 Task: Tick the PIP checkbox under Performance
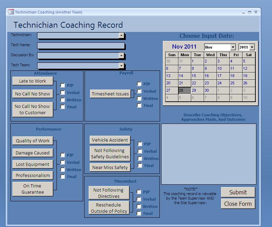pyautogui.click(x=63, y=155)
